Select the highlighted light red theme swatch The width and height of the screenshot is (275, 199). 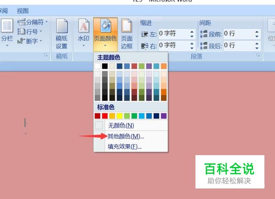point(134,86)
